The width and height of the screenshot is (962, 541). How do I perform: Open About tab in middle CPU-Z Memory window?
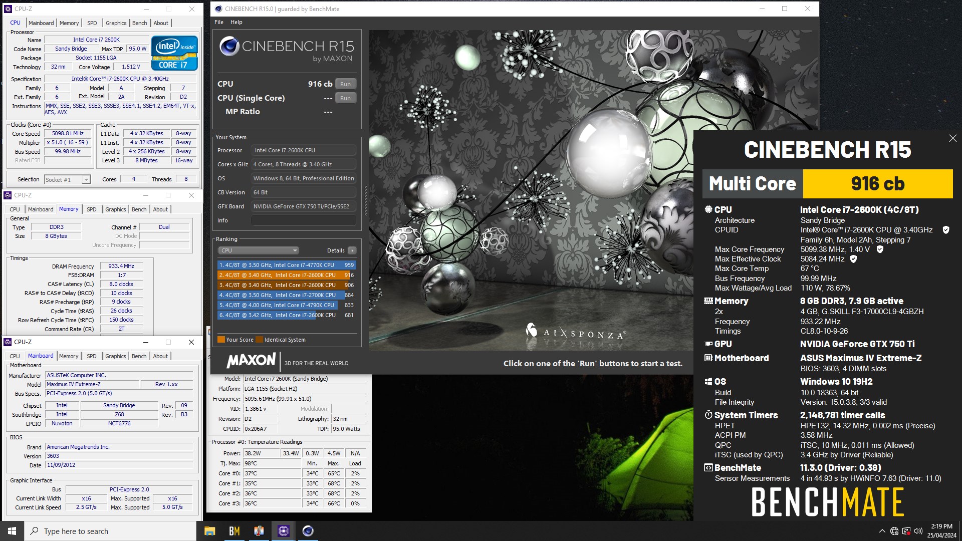[160, 209]
